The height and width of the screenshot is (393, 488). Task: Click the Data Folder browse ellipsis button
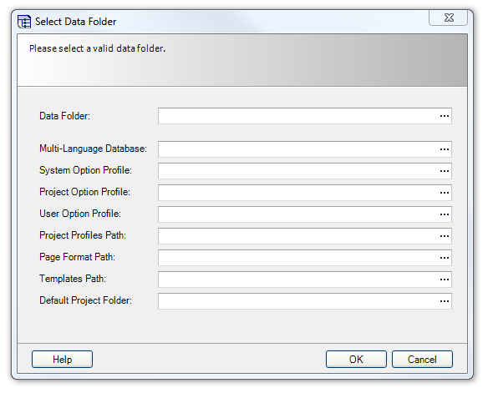[444, 116]
